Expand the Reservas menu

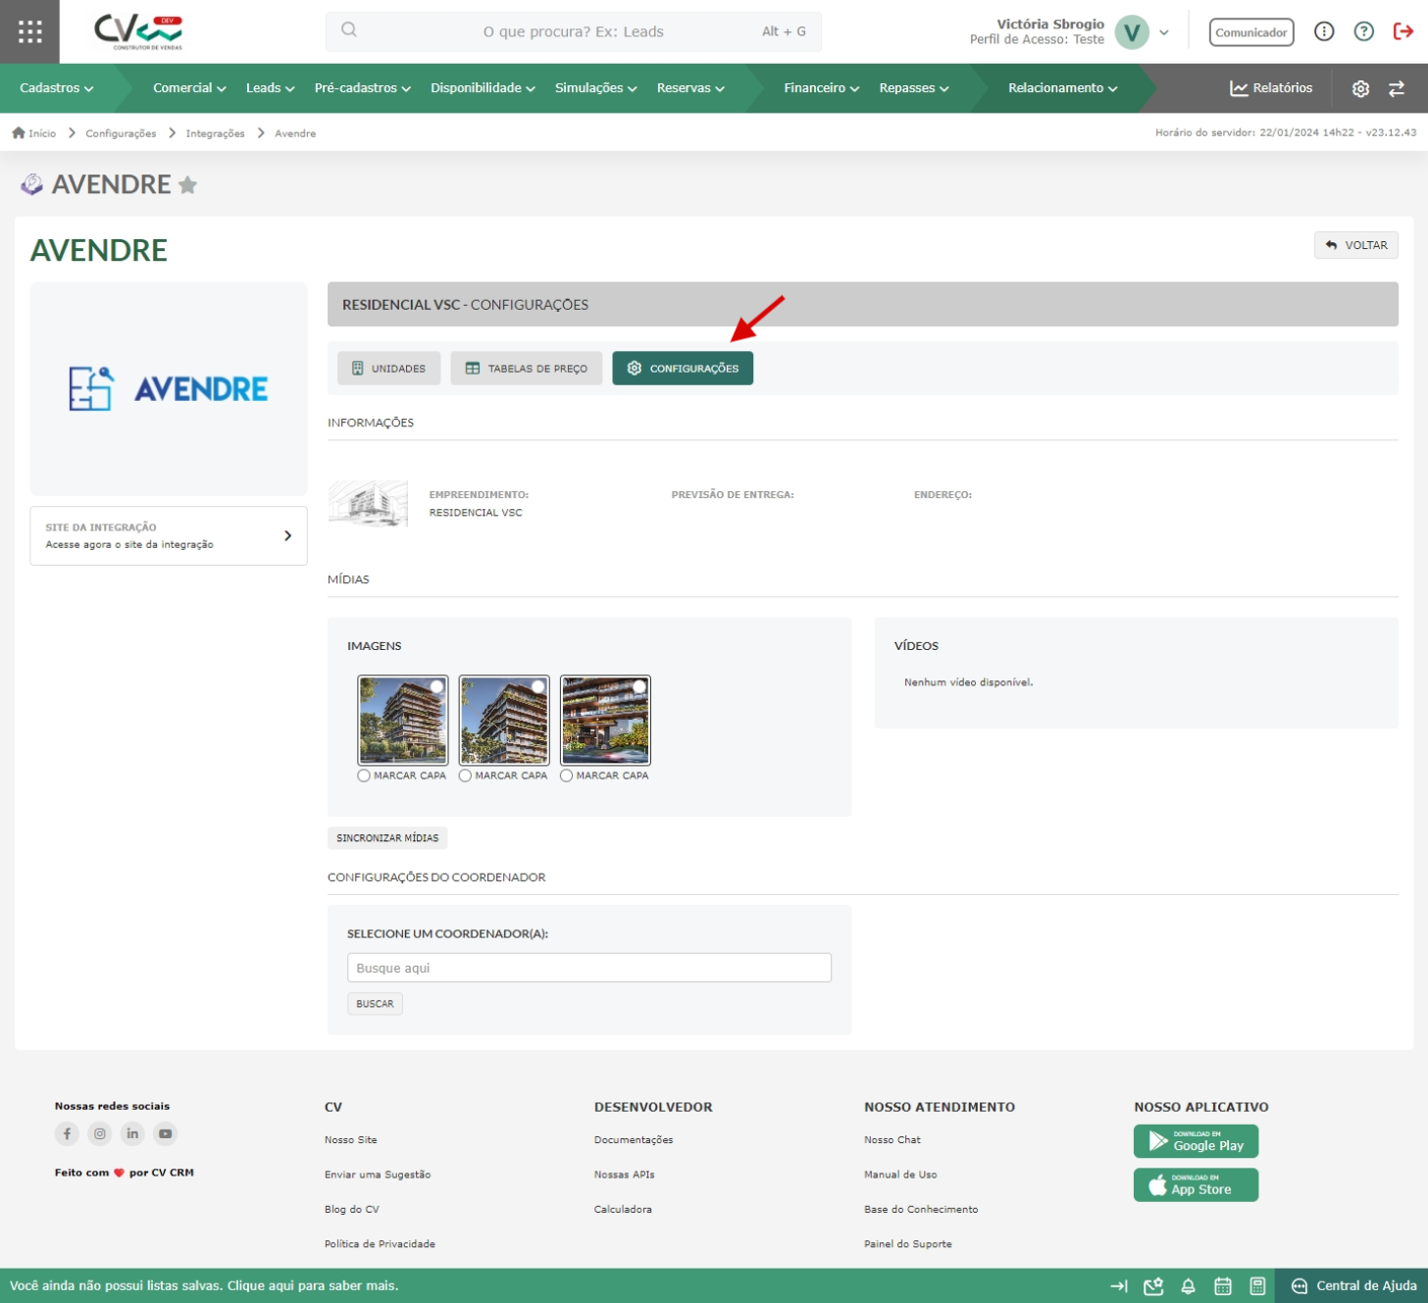point(690,88)
